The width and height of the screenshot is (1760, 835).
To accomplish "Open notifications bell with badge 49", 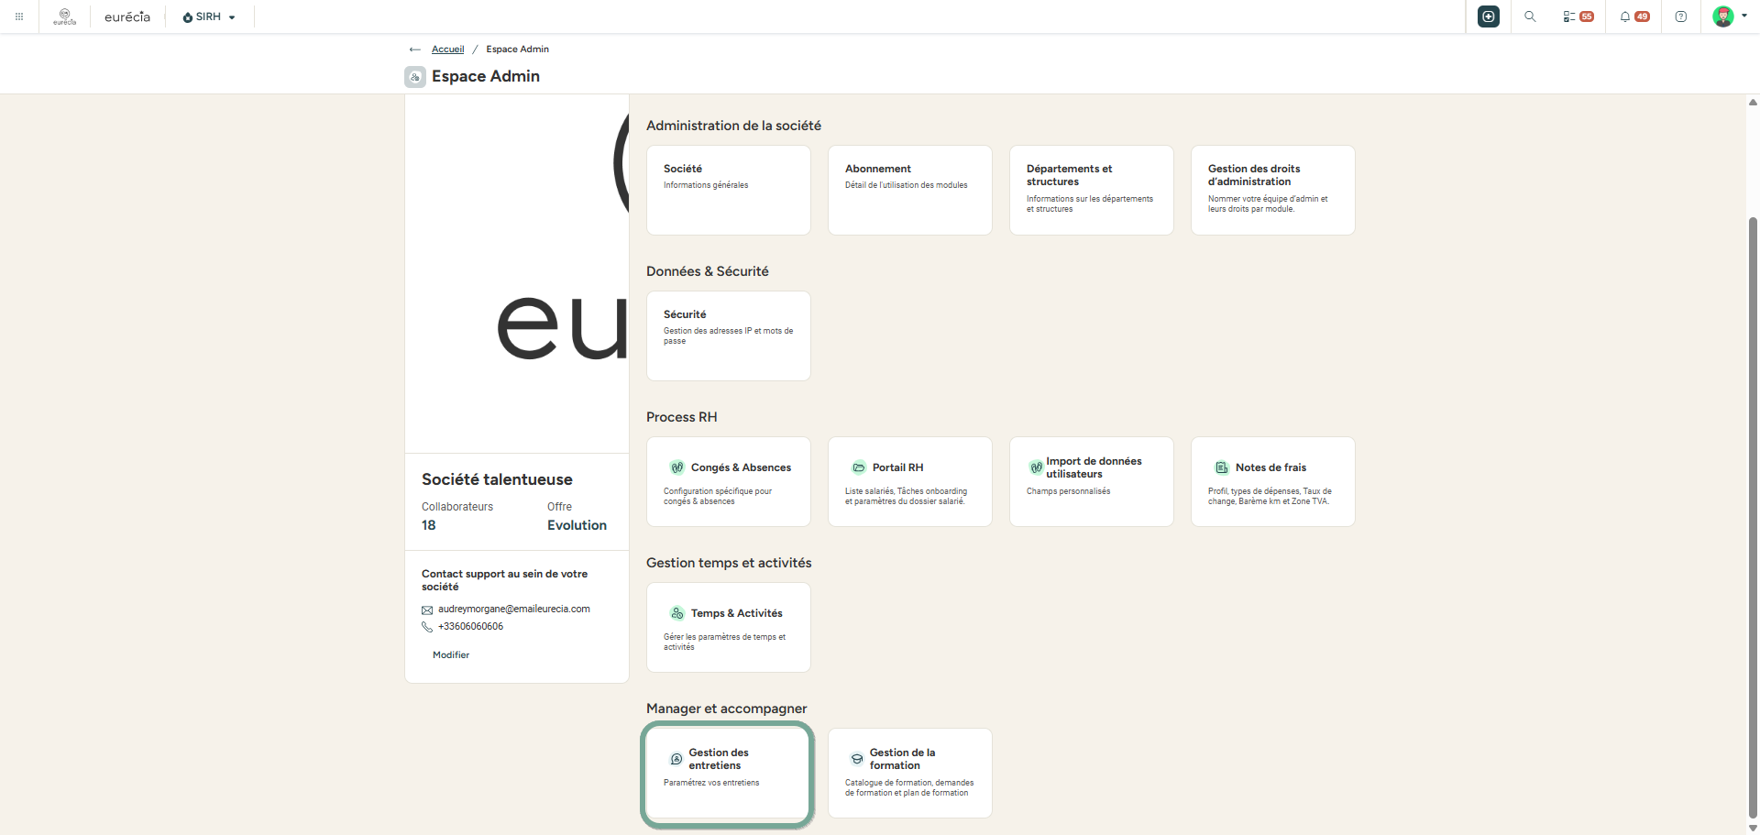I will 1634,16.
